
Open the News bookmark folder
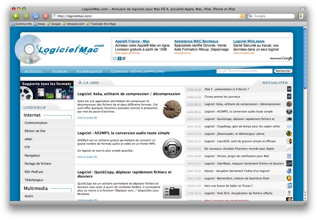39,24
